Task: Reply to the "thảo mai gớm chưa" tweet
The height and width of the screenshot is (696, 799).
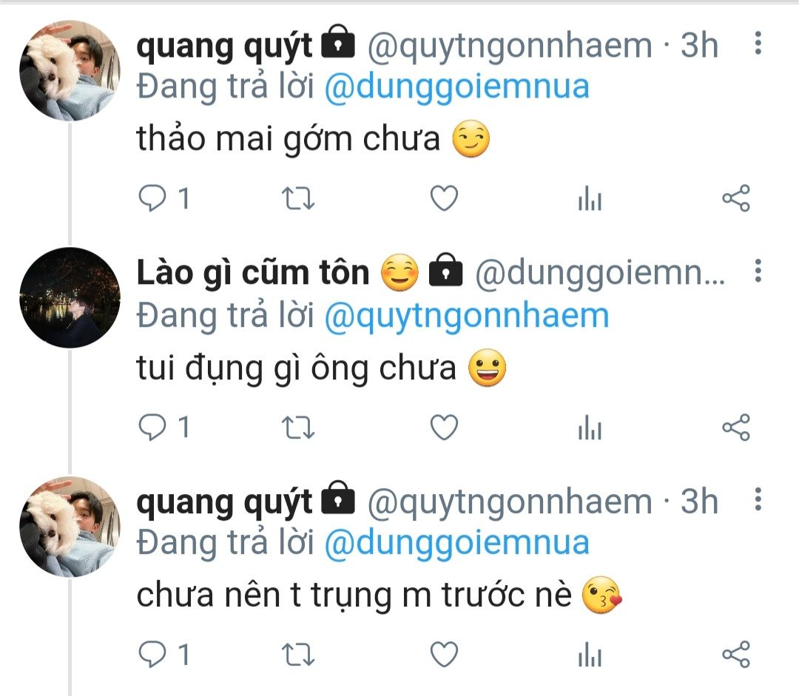Action: pyautogui.click(x=153, y=199)
